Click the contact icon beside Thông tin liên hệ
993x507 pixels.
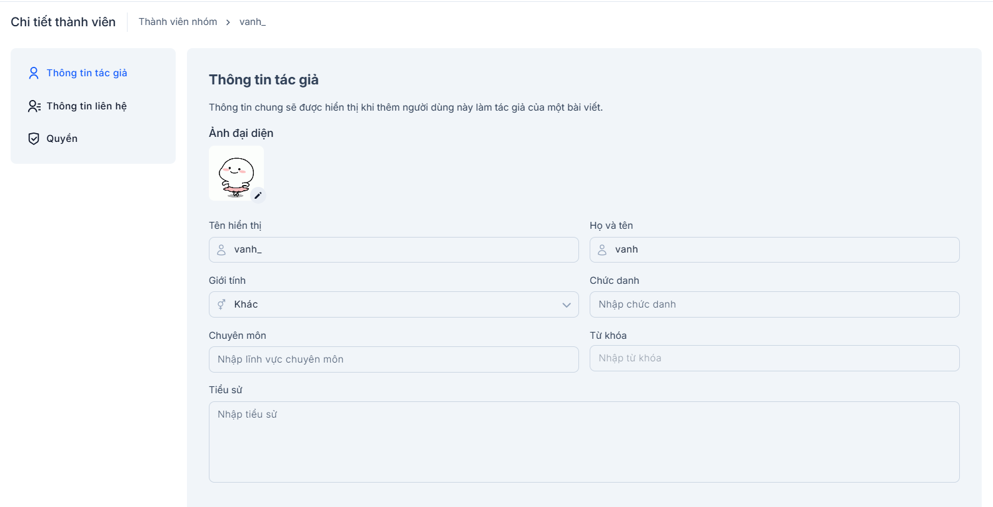34,106
